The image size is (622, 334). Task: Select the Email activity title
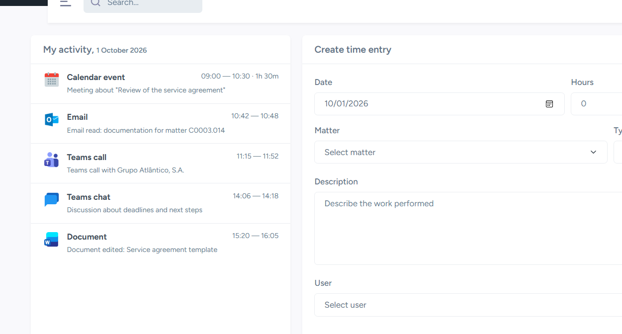pos(78,117)
